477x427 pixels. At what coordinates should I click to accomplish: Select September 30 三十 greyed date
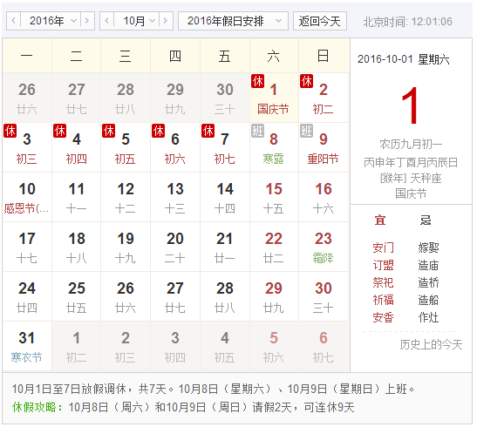point(225,98)
